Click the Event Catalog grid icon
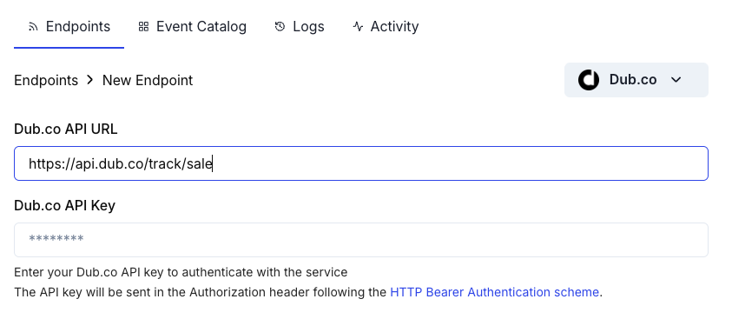The height and width of the screenshot is (319, 732). coord(143,27)
